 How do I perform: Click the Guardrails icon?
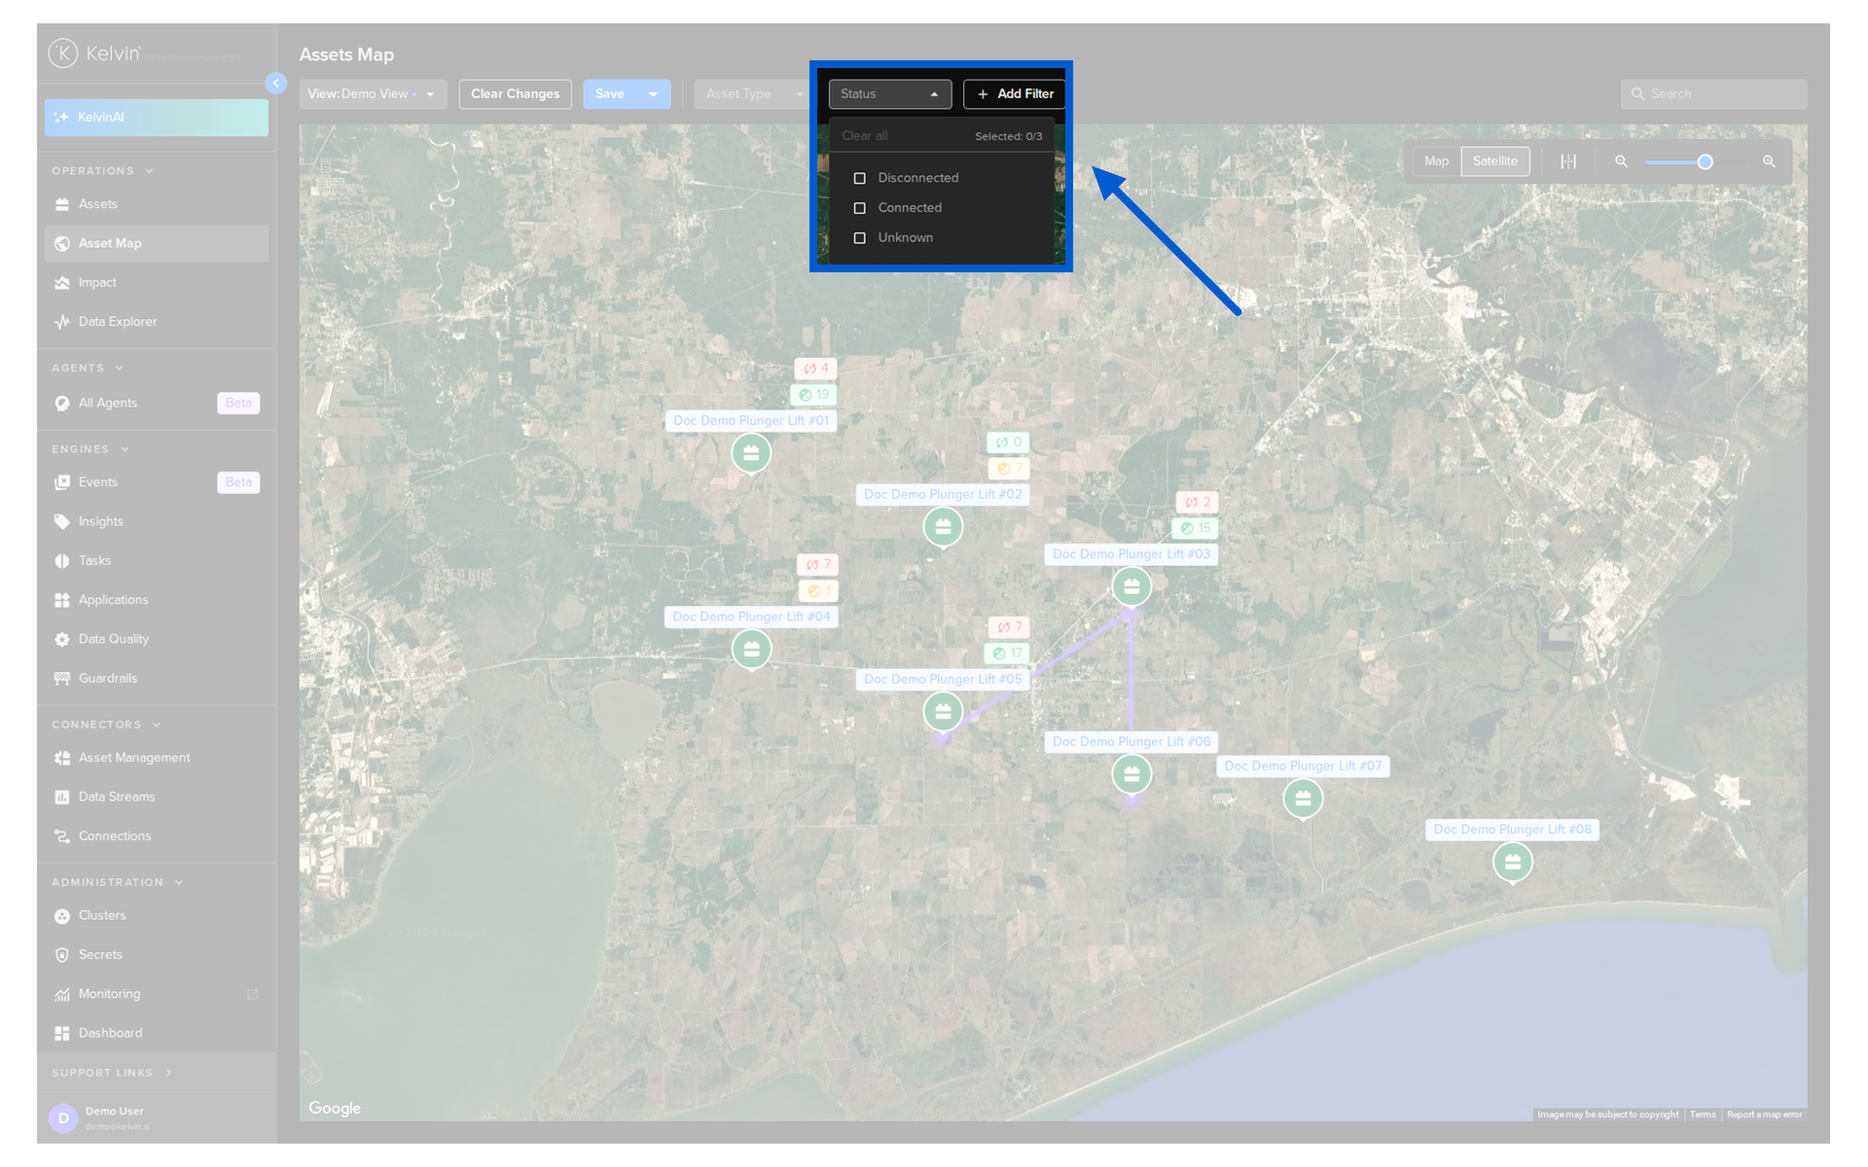62,679
